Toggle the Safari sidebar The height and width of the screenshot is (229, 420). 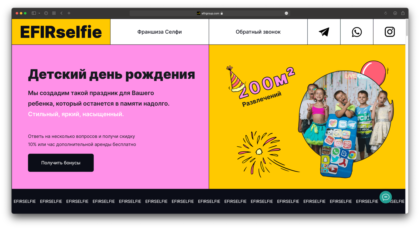(34, 13)
